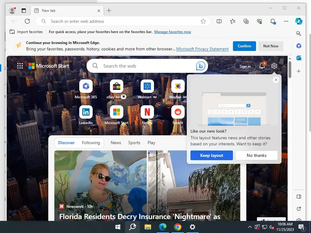
Task: Open Manage favorites now link
Action: coord(173,32)
